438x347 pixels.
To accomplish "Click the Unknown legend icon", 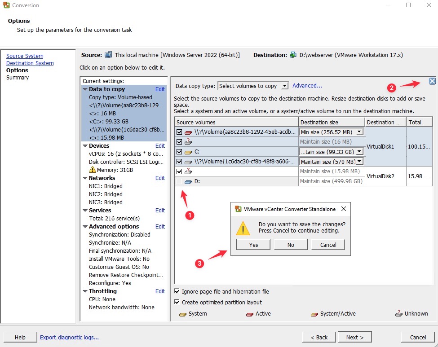I will pos(398,313).
